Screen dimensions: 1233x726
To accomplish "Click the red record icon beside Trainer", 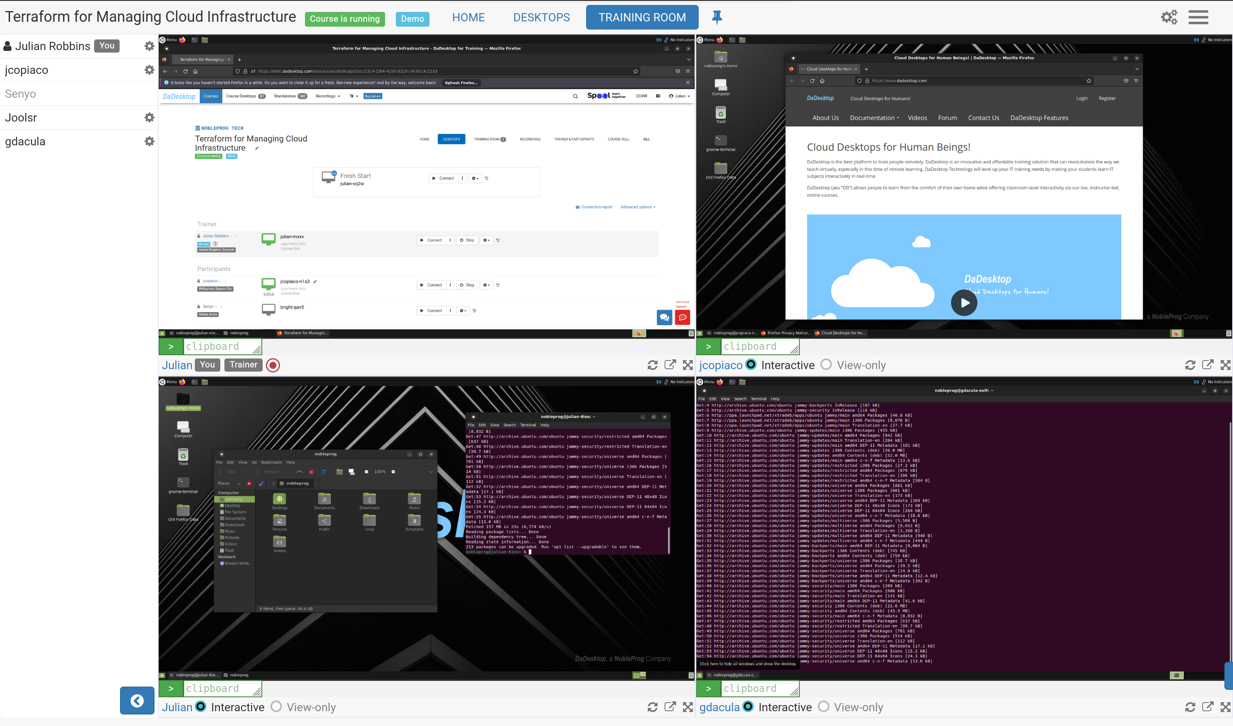I will [x=273, y=365].
